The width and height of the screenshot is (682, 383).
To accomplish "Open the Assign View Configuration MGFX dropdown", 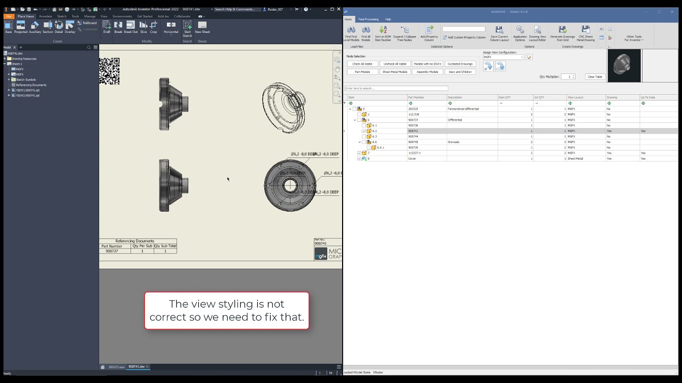I will tap(522, 57).
